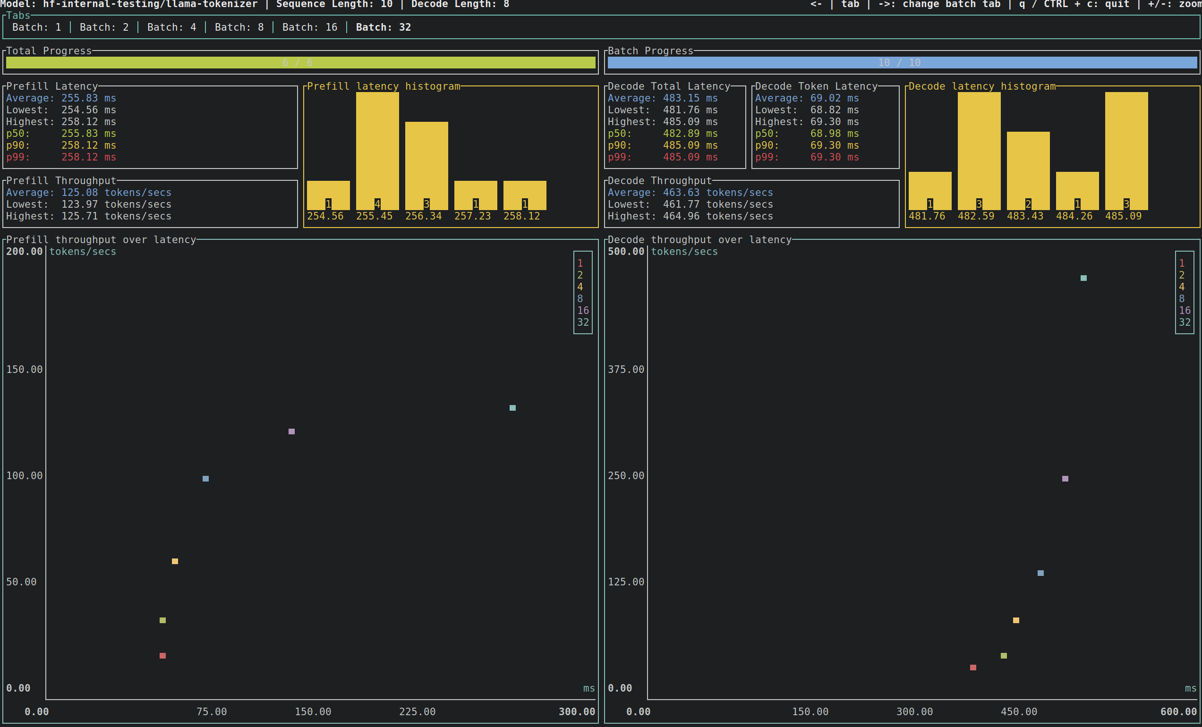This screenshot has height=727, width=1202.
Task: Click the teal batch 32 point in prefill chart
Action: 512,407
